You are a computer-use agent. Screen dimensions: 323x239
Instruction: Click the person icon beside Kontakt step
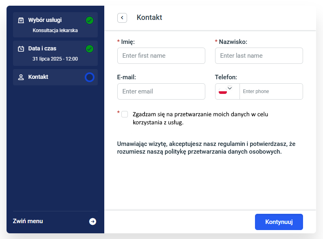point(21,77)
